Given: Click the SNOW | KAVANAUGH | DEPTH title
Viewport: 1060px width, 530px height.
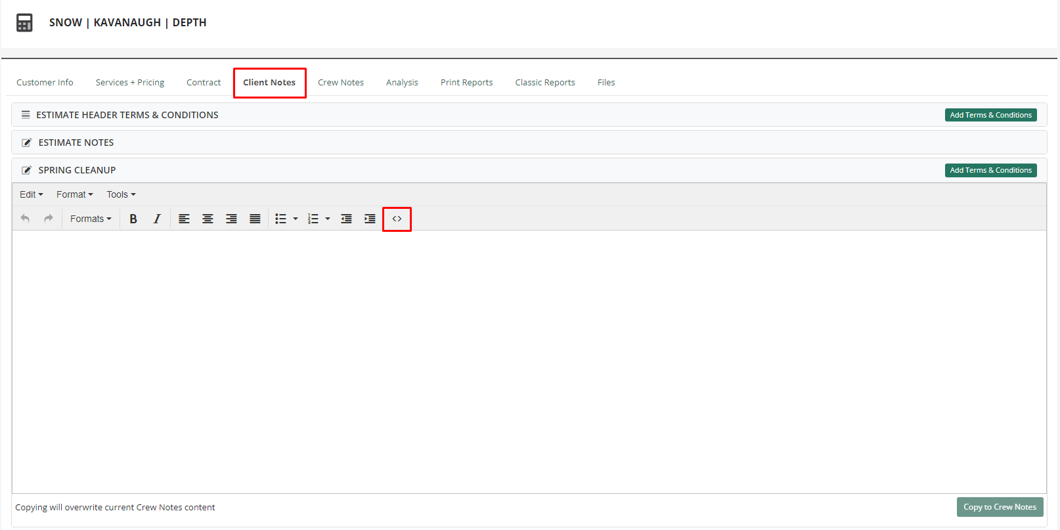Looking at the screenshot, I should pyautogui.click(x=128, y=22).
